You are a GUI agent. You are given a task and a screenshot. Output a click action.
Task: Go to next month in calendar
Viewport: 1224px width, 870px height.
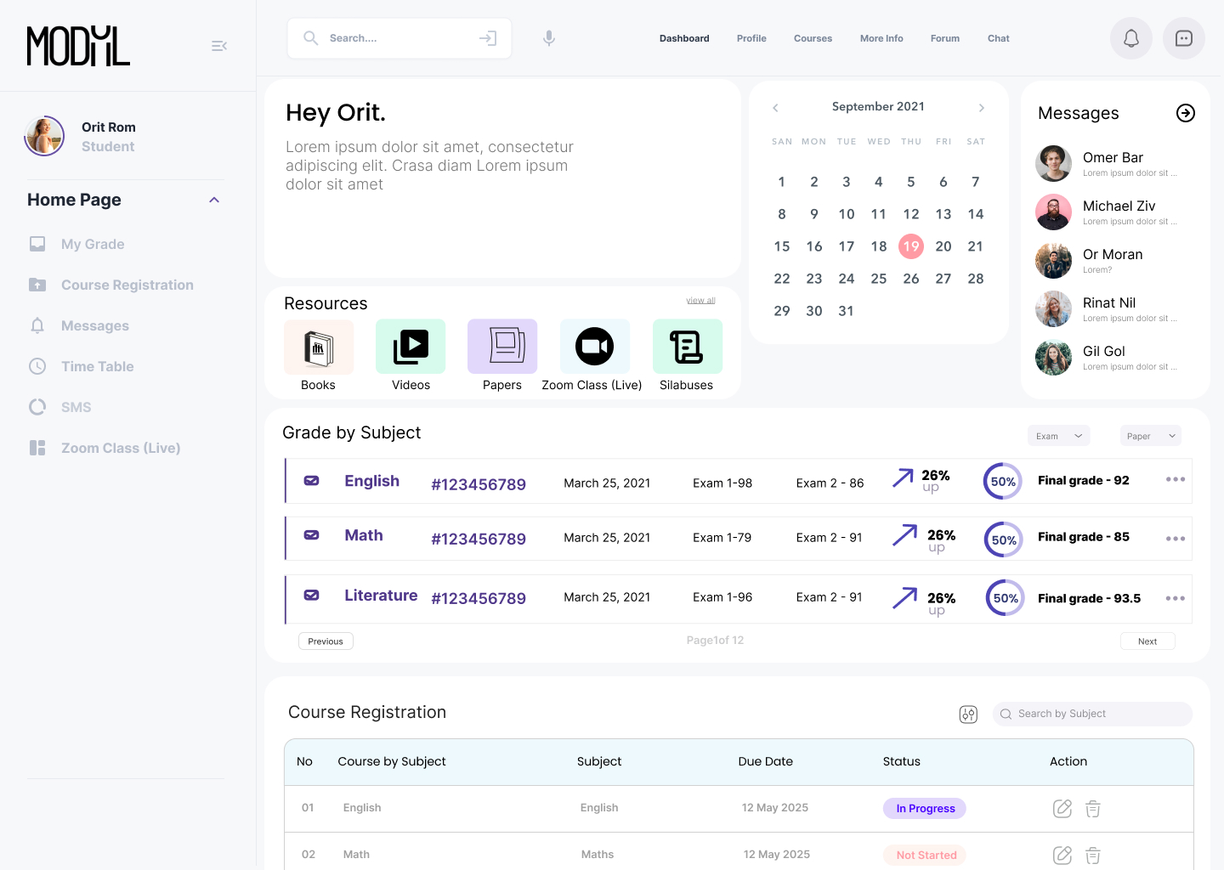(981, 108)
